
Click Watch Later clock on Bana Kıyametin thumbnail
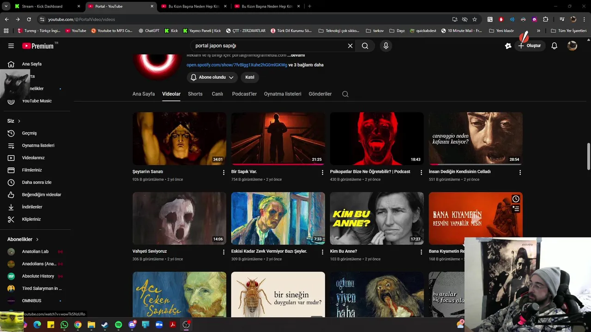point(516,199)
